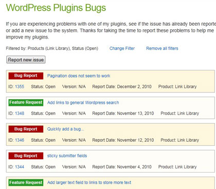216x189 pixels.
Task: Open the 'Quickly add a bug...' issue
Action: (66, 129)
